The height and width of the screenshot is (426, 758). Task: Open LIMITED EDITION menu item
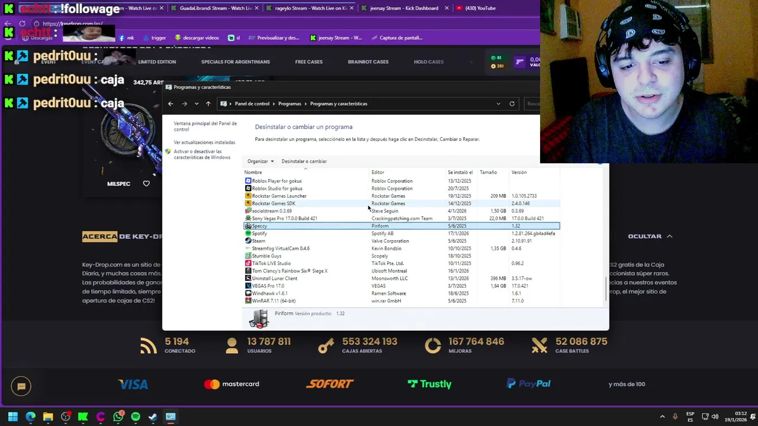157,62
